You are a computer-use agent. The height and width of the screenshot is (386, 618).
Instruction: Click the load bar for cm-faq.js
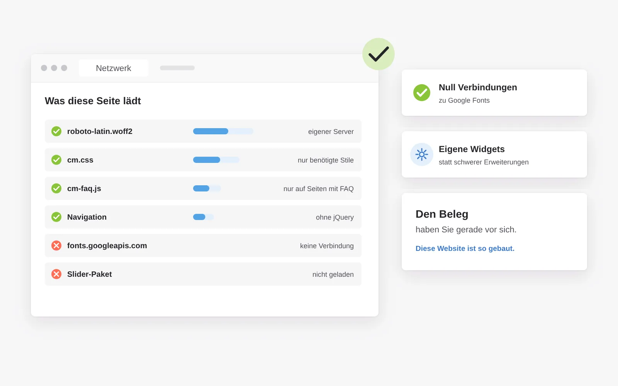coord(207,188)
